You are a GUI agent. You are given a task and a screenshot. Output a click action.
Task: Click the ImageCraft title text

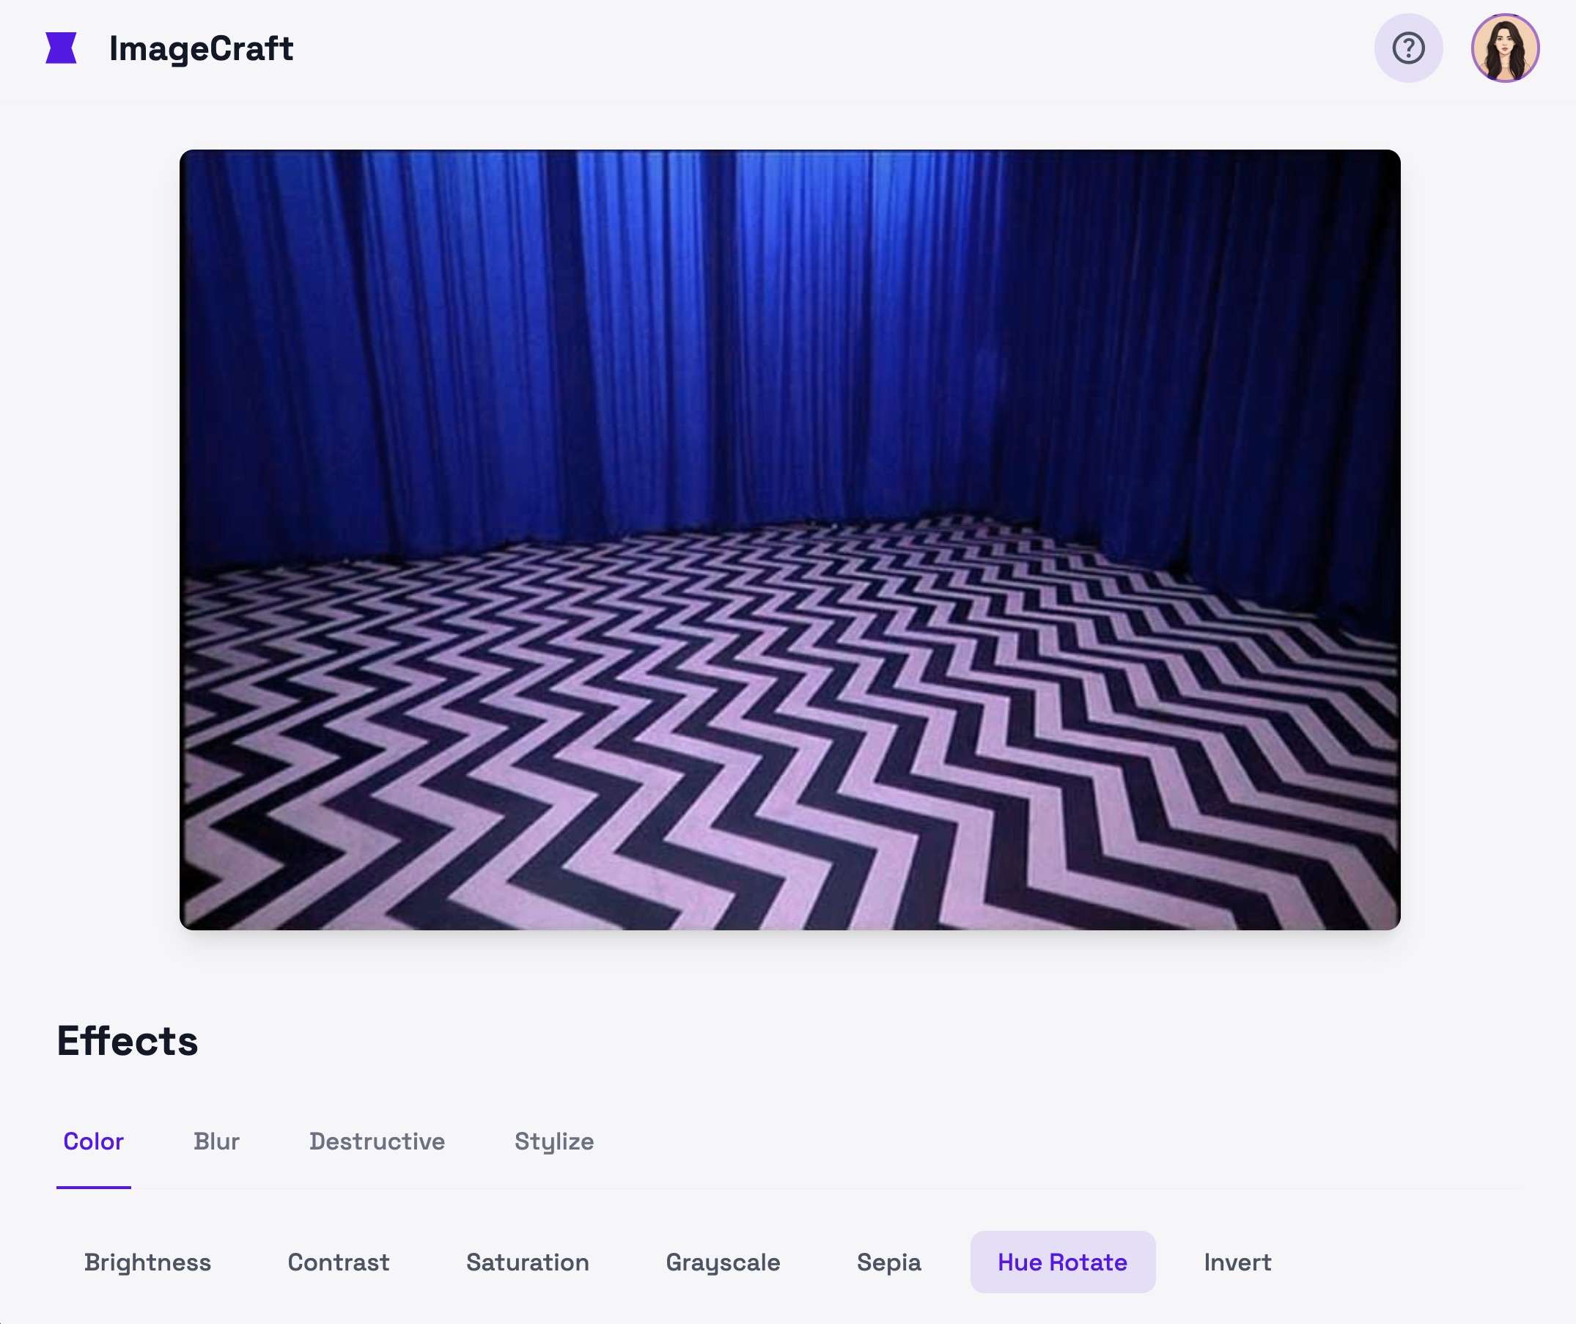click(x=201, y=49)
